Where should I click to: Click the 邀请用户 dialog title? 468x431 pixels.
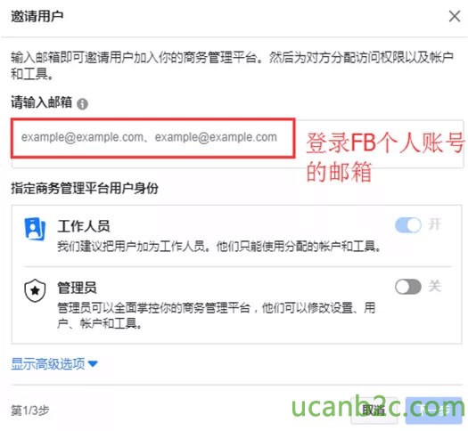[37, 16]
